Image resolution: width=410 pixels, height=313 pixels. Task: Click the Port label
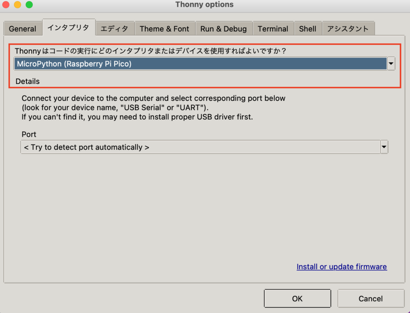[x=29, y=134]
